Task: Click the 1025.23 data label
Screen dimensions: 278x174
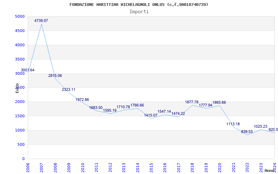Action: click(260, 126)
